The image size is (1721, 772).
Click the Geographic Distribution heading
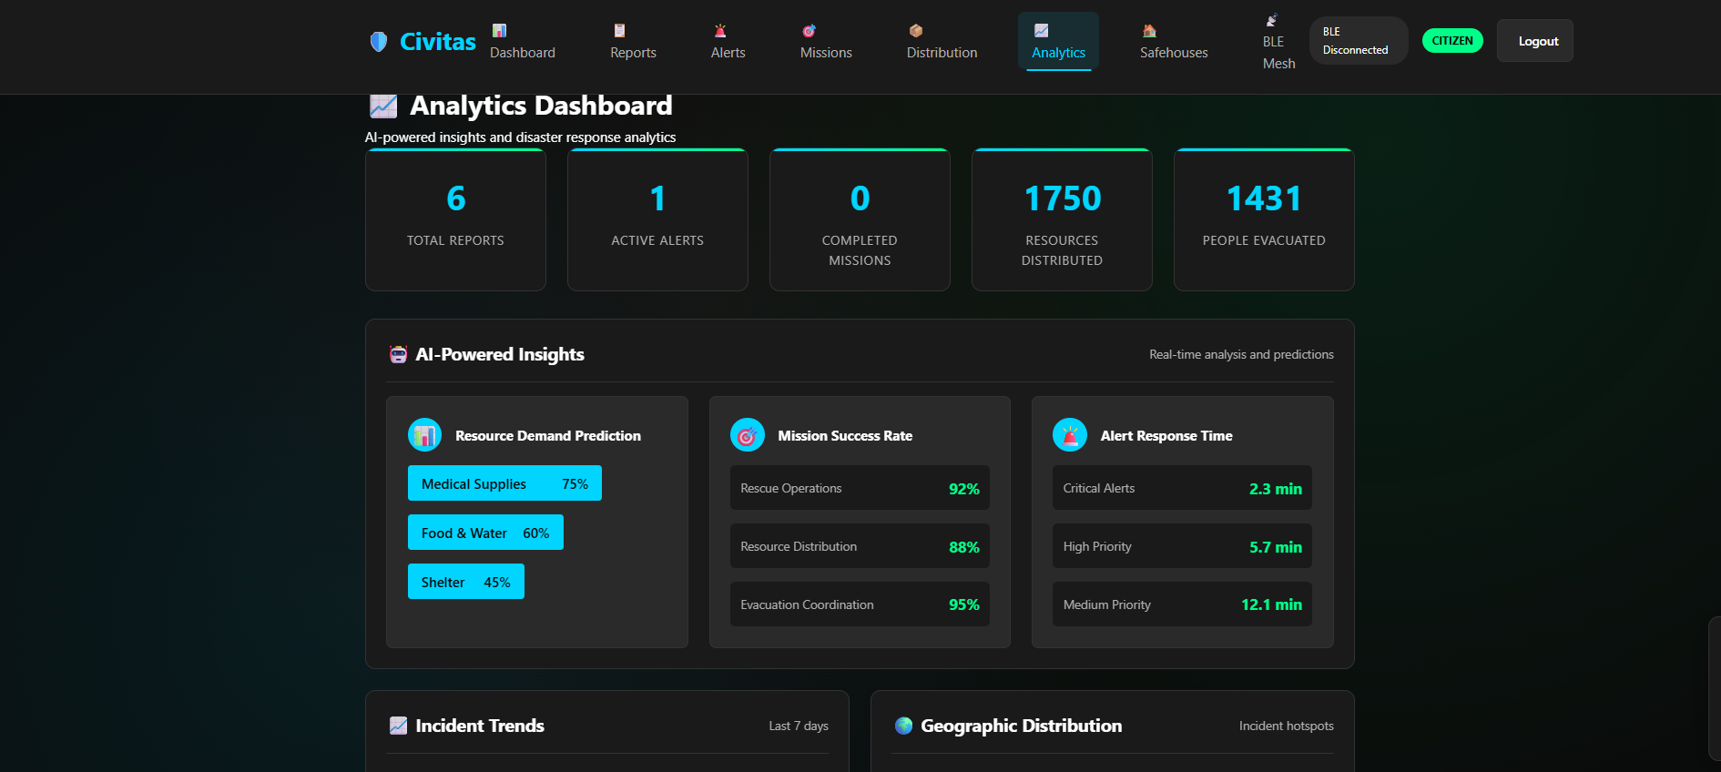pyautogui.click(x=1021, y=726)
